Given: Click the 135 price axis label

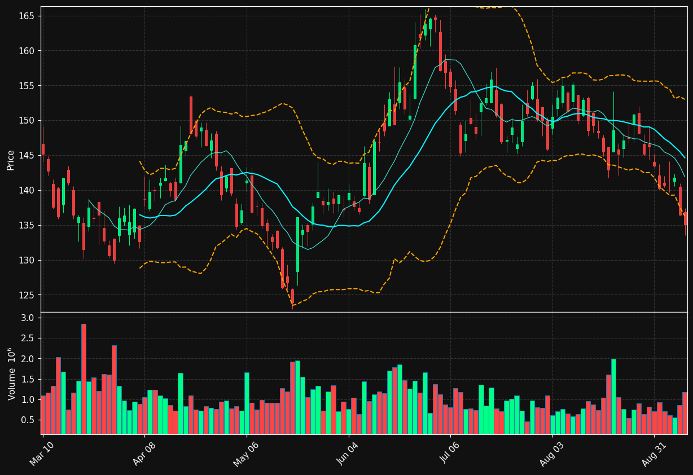Looking at the screenshot, I should pyautogui.click(x=26, y=226).
